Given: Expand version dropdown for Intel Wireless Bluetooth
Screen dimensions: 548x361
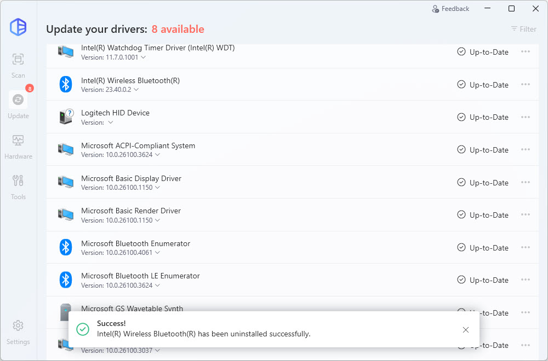Looking at the screenshot, I should coord(136,90).
